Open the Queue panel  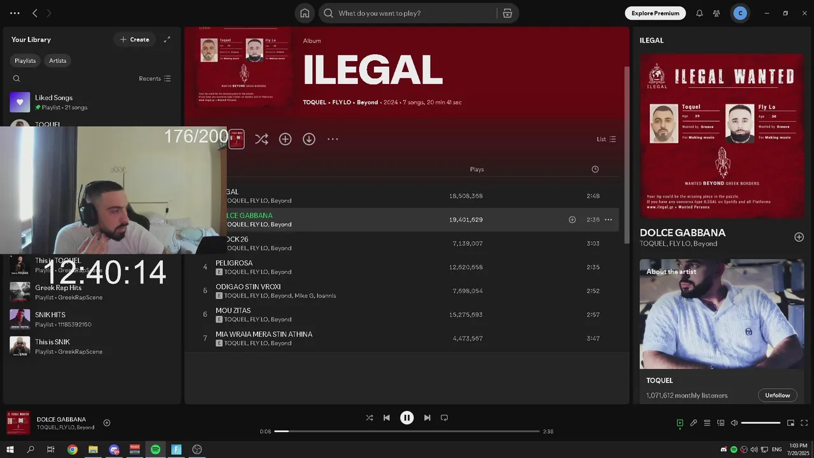[707, 423]
